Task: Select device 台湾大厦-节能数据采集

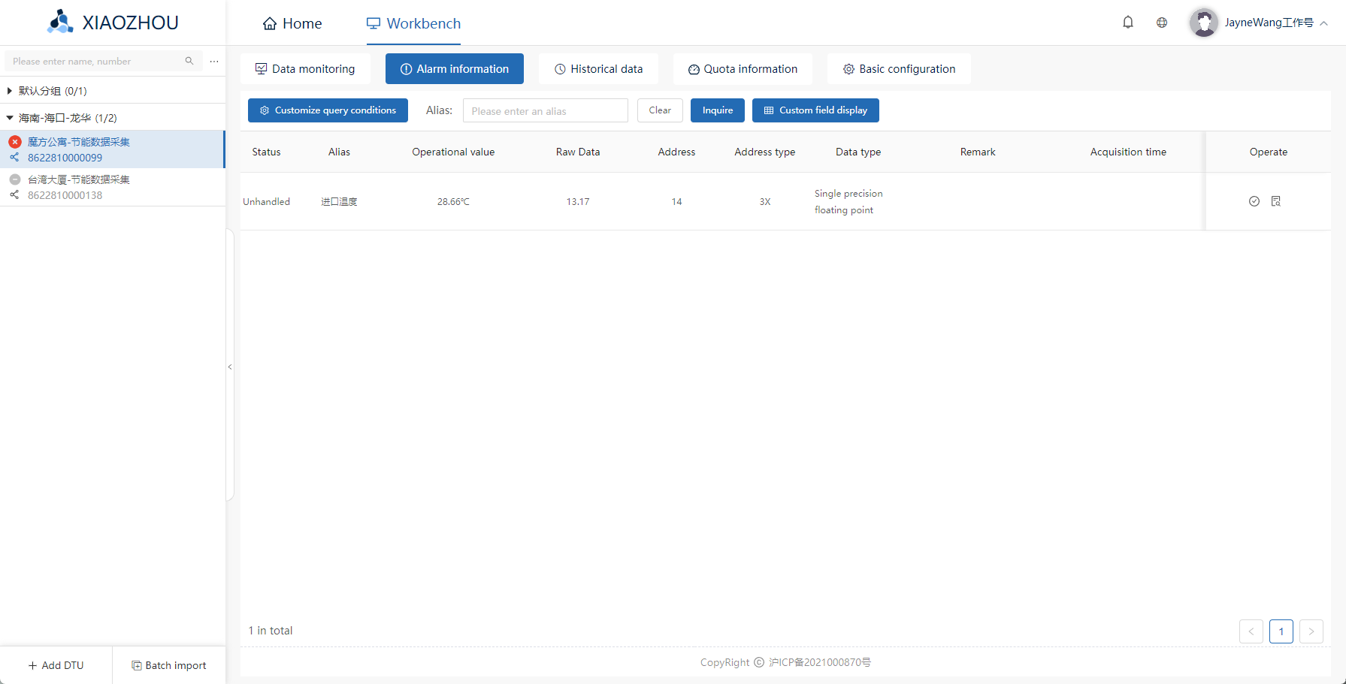Action: (x=112, y=187)
